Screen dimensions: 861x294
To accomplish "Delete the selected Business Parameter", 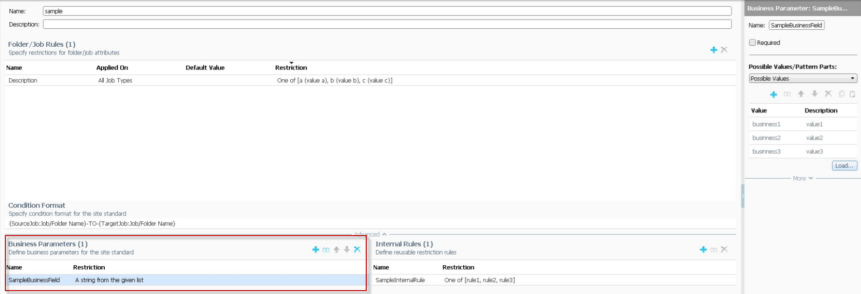I will point(357,249).
